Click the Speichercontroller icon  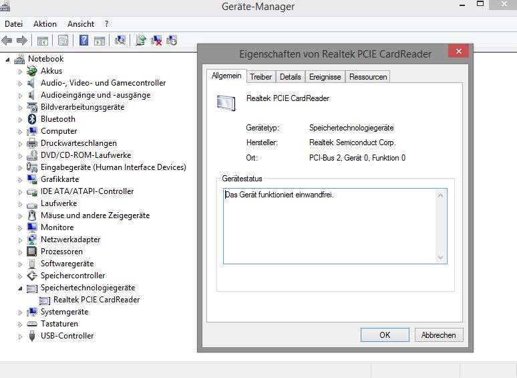(x=32, y=276)
